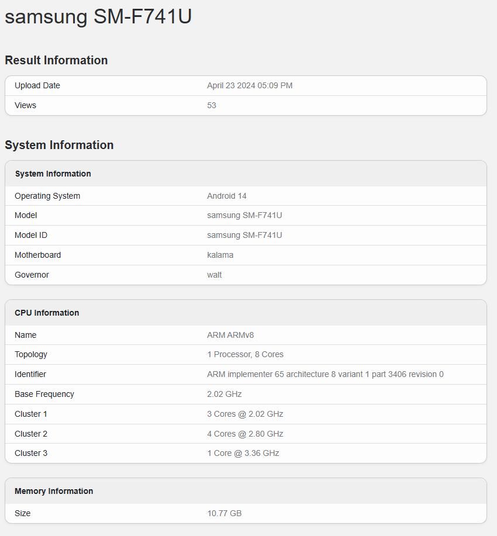Click the Topology value 1 Processor, 8 Cores
The image size is (497, 536).
[245, 354]
